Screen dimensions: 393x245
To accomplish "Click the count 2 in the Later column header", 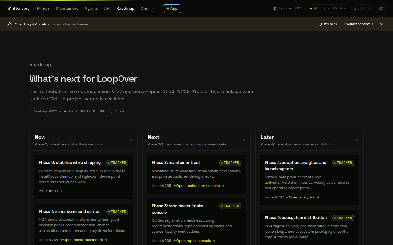I will click(357, 140).
